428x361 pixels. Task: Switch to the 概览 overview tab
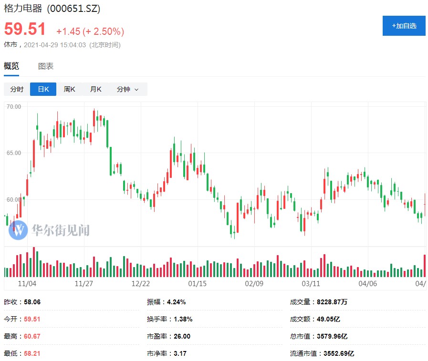(11, 66)
